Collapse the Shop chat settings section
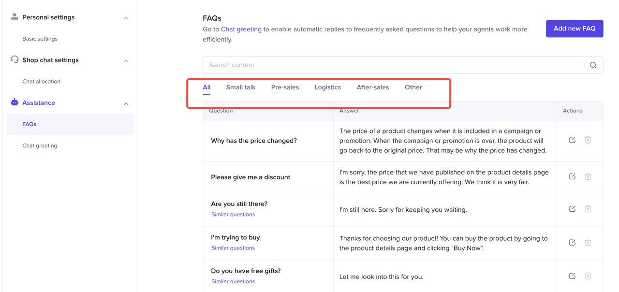The width and height of the screenshot is (619, 292). (x=126, y=61)
